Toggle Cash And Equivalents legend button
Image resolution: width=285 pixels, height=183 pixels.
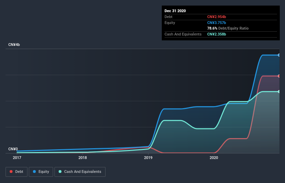click(80, 172)
